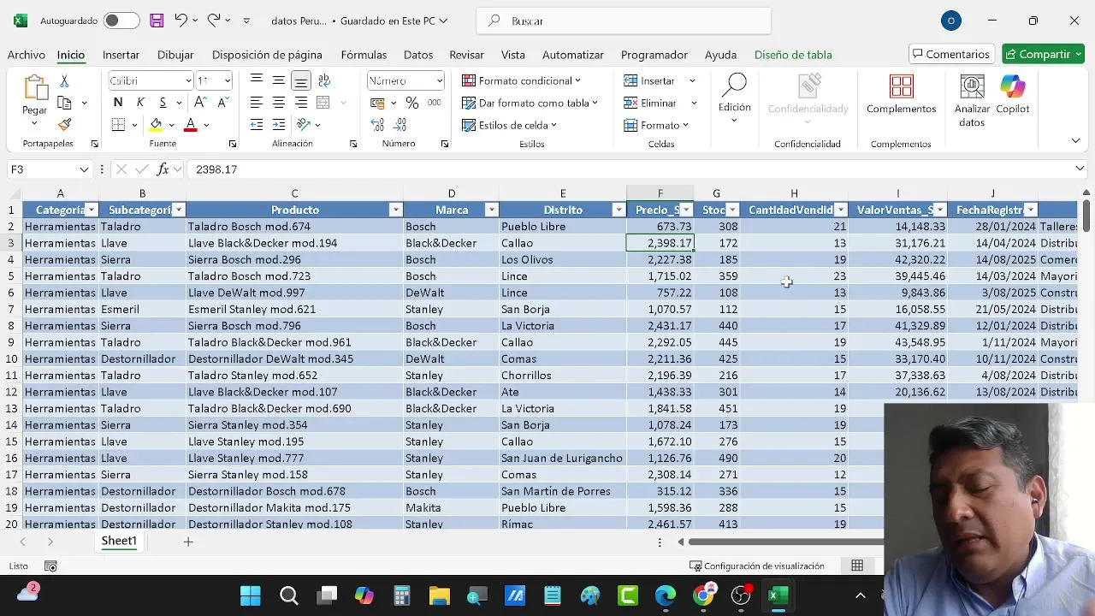Open the Insertar tab
The width and height of the screenshot is (1095, 616).
(121, 55)
